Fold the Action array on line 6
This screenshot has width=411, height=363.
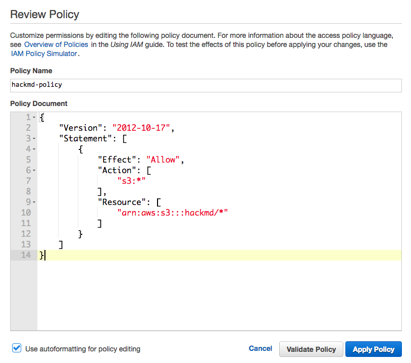coord(34,171)
